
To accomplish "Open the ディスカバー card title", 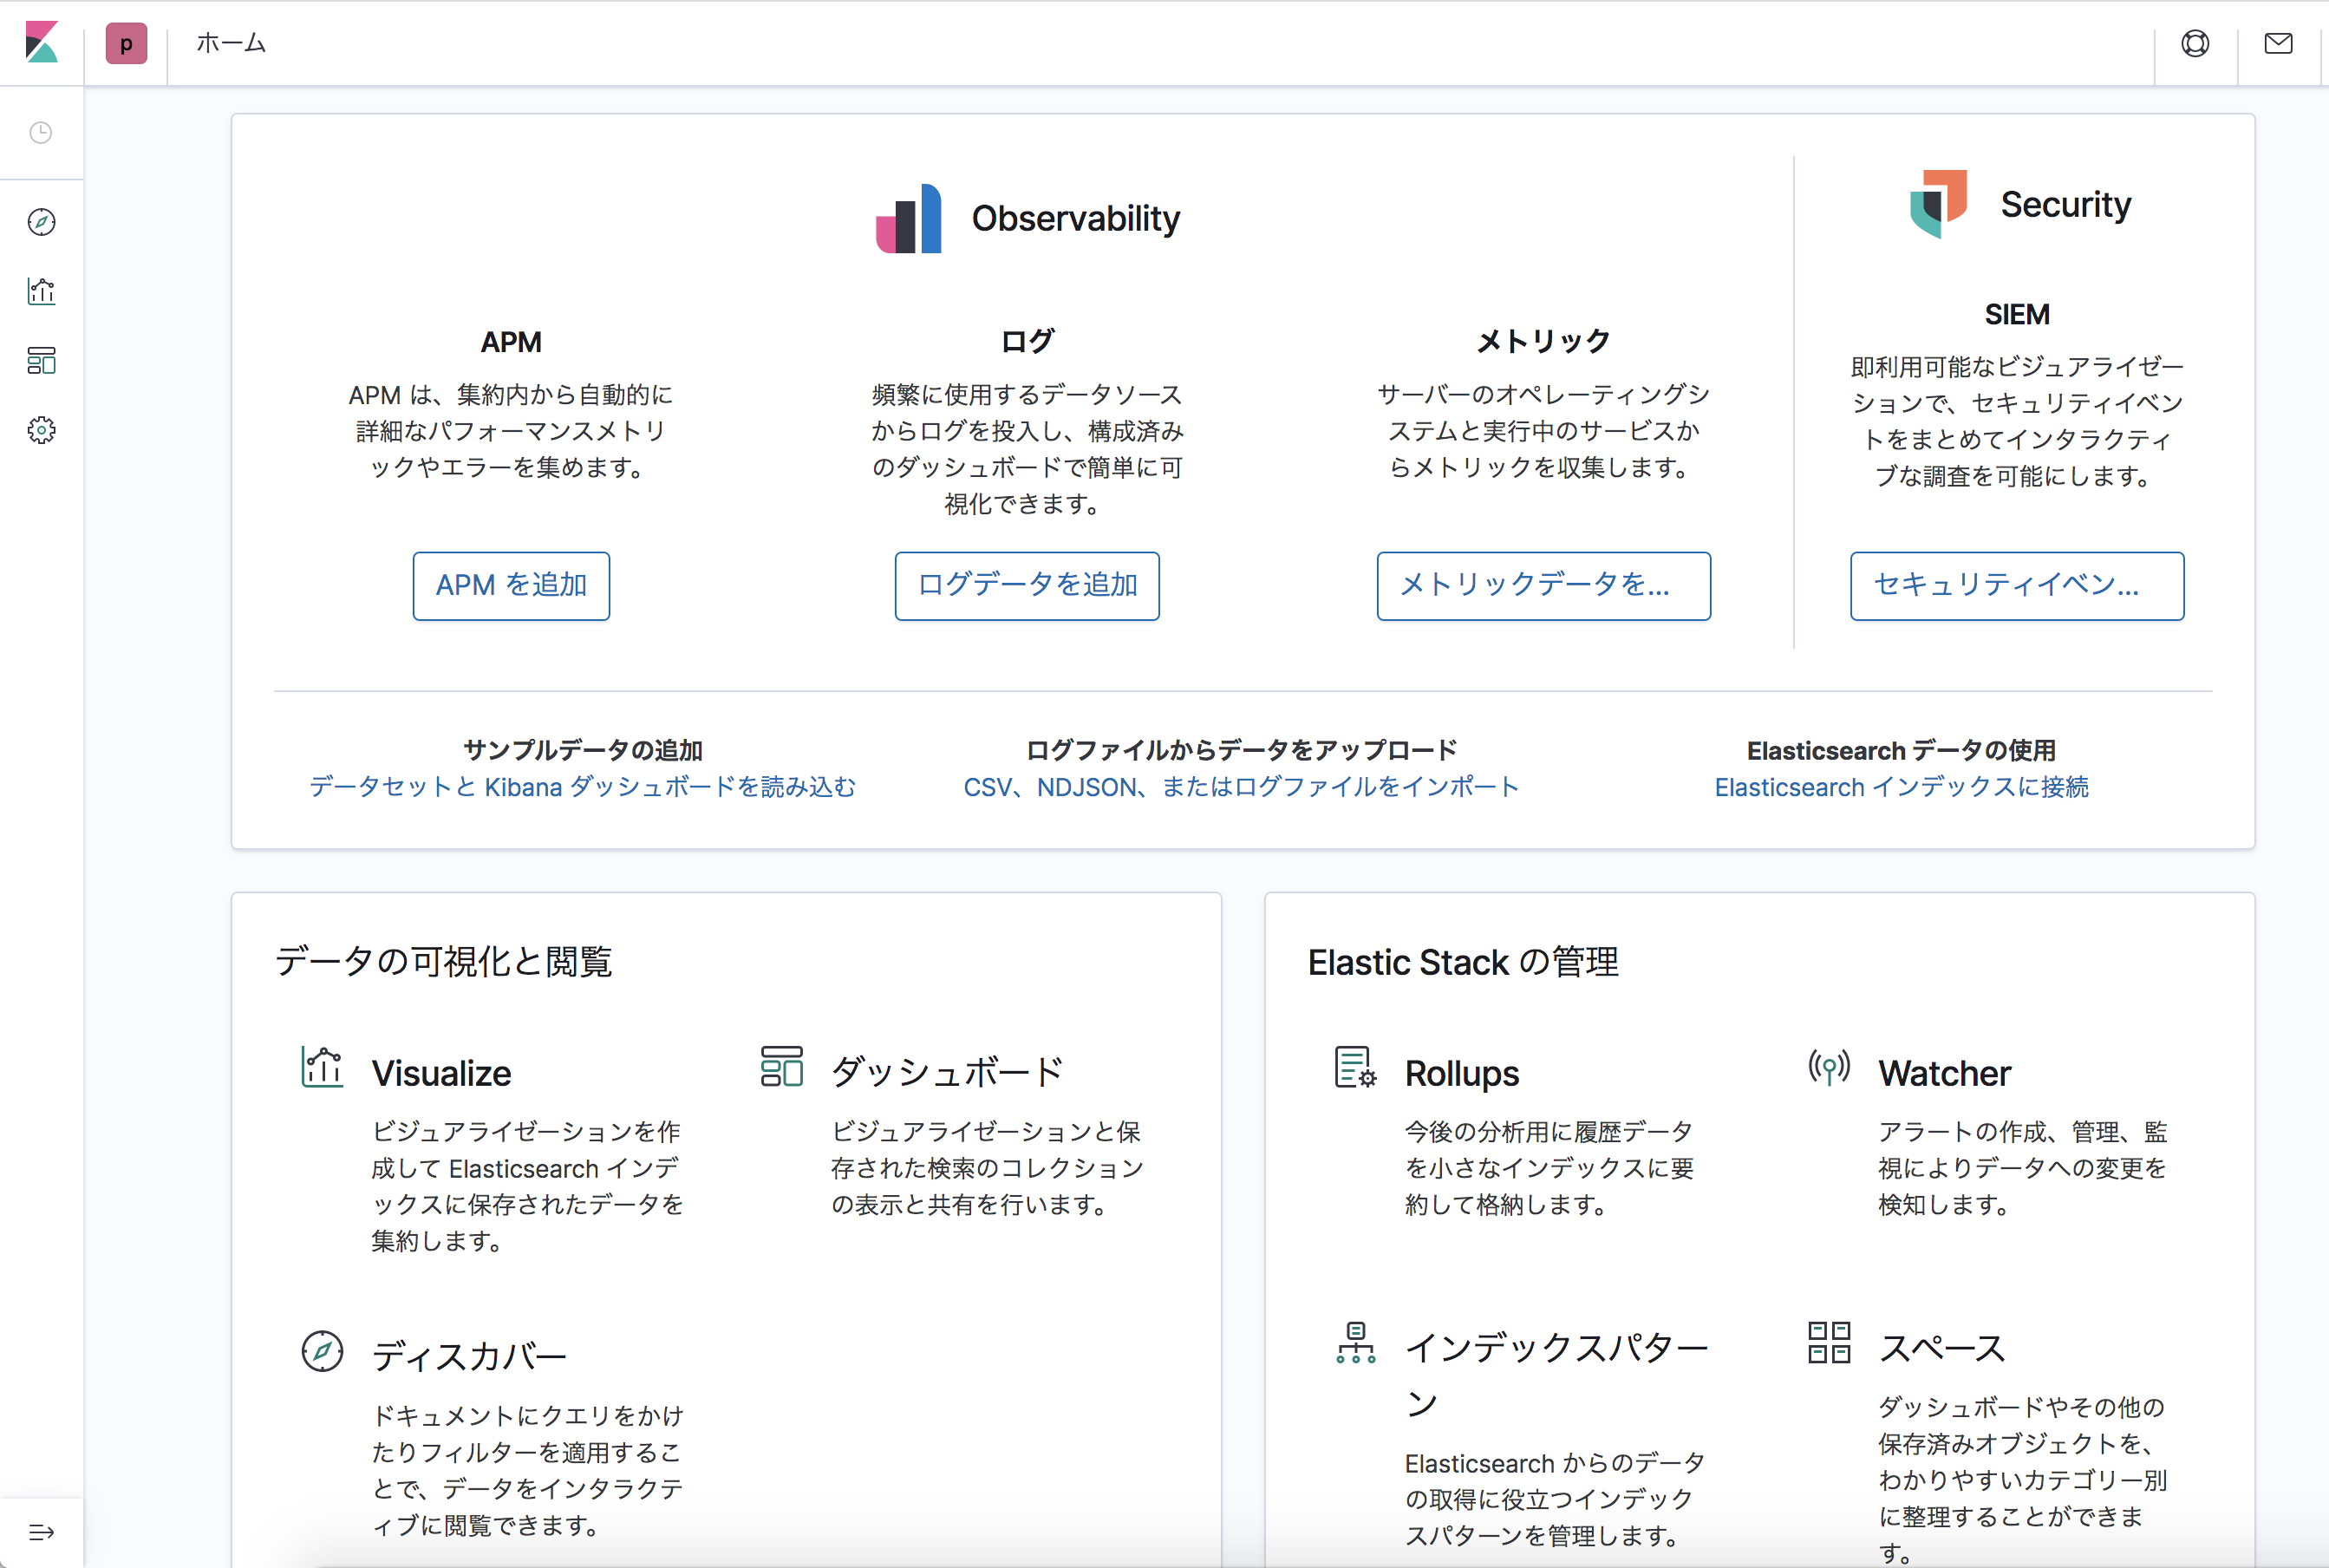I will click(469, 1357).
